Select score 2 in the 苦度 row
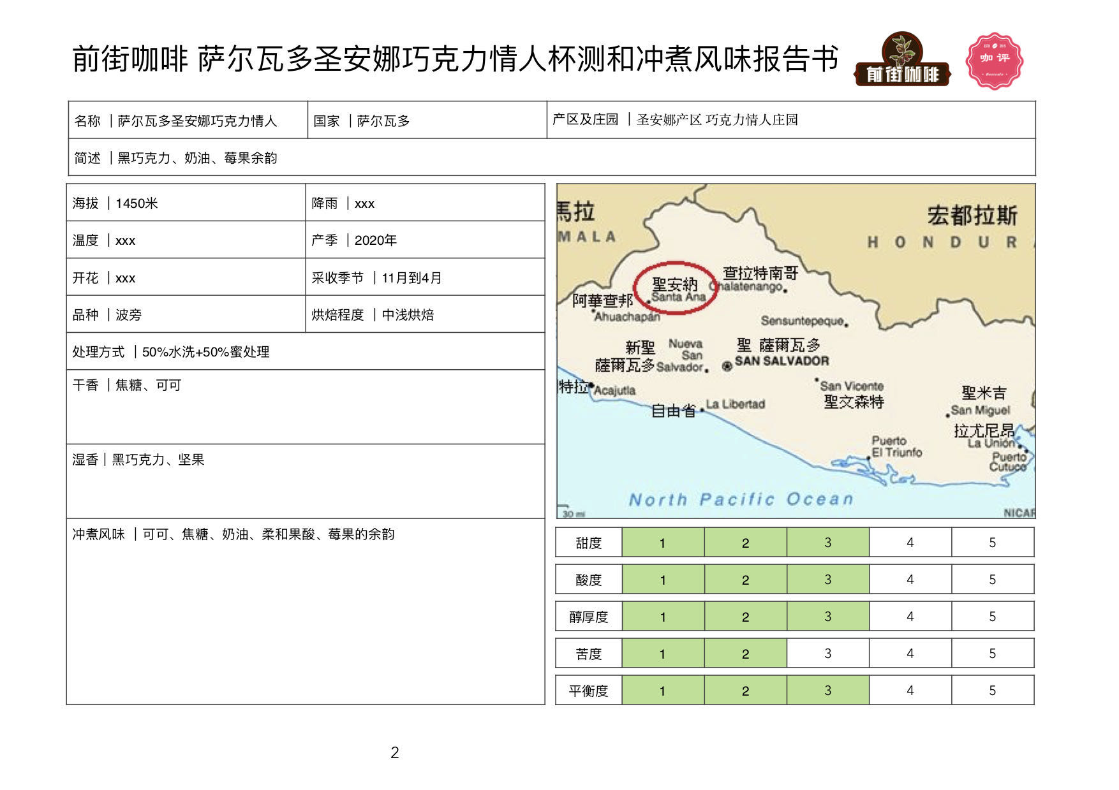This screenshot has height=790, width=1119. coord(745,654)
